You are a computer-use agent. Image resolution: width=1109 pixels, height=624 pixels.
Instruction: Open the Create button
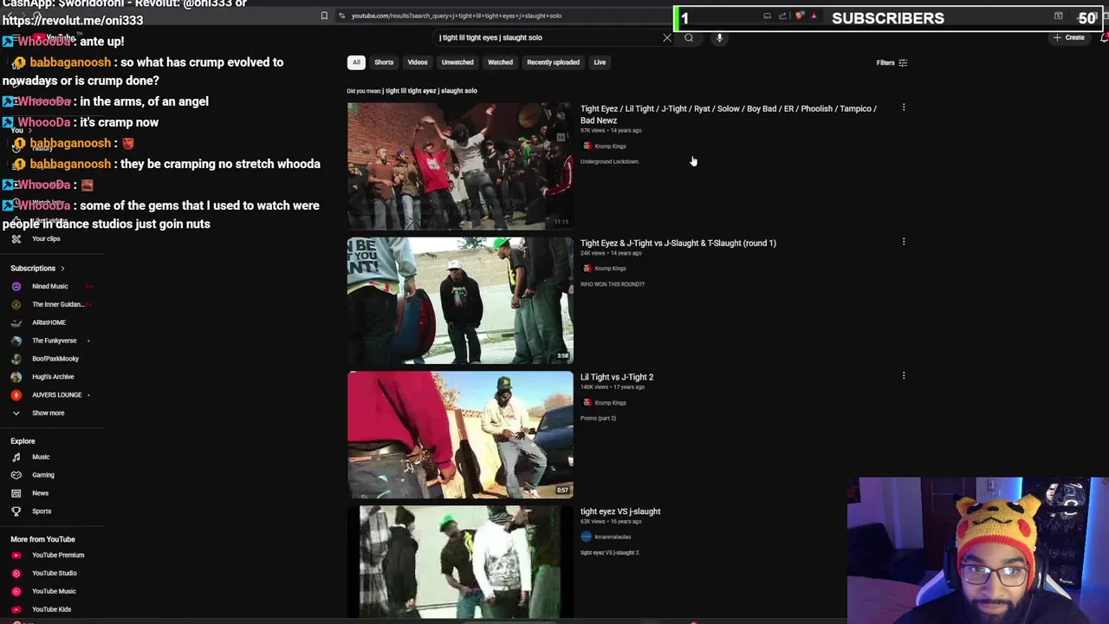(x=1069, y=38)
